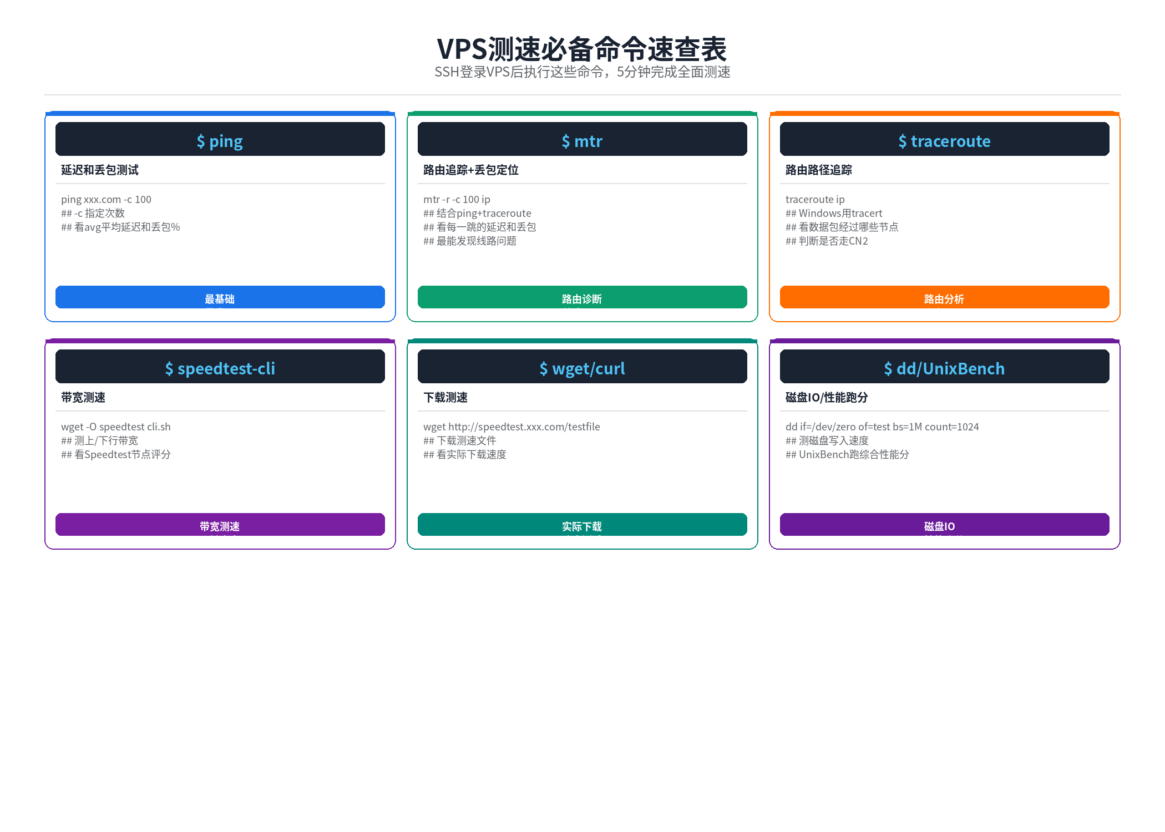Click the '带宽测速' heading under speedtest-cli
1165x832 pixels.
coord(83,398)
